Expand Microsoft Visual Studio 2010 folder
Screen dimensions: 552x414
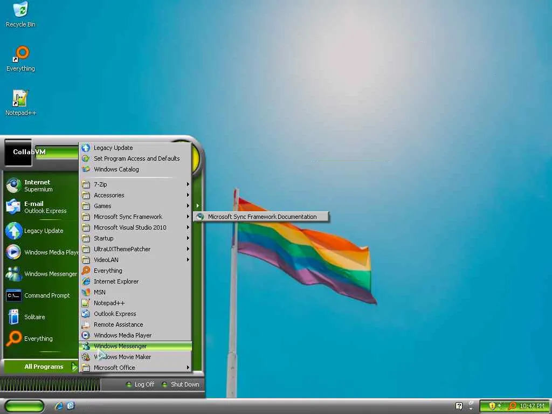coord(135,228)
